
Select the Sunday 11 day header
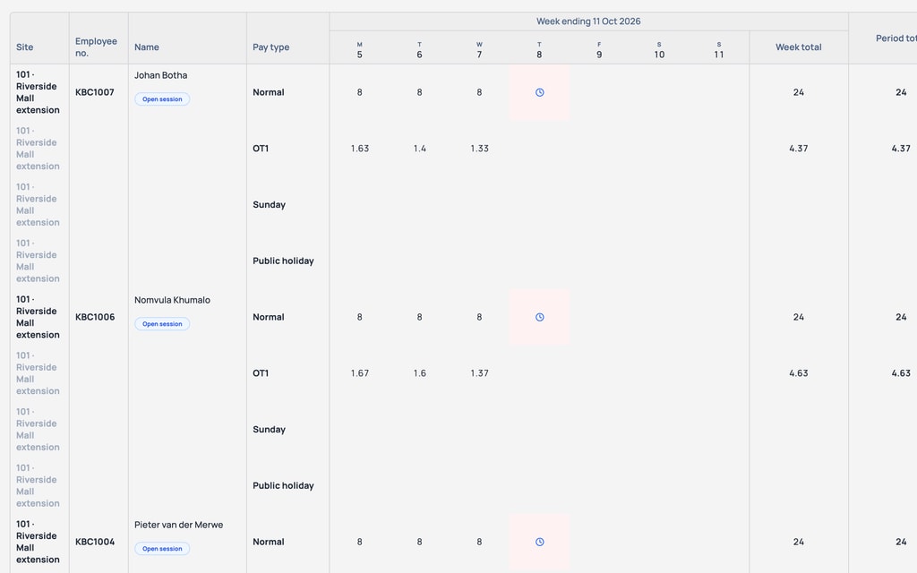[x=719, y=50]
